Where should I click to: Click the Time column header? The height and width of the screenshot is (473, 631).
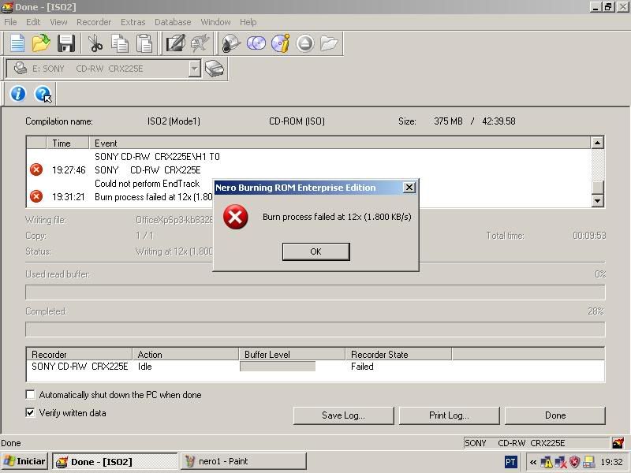[68, 143]
